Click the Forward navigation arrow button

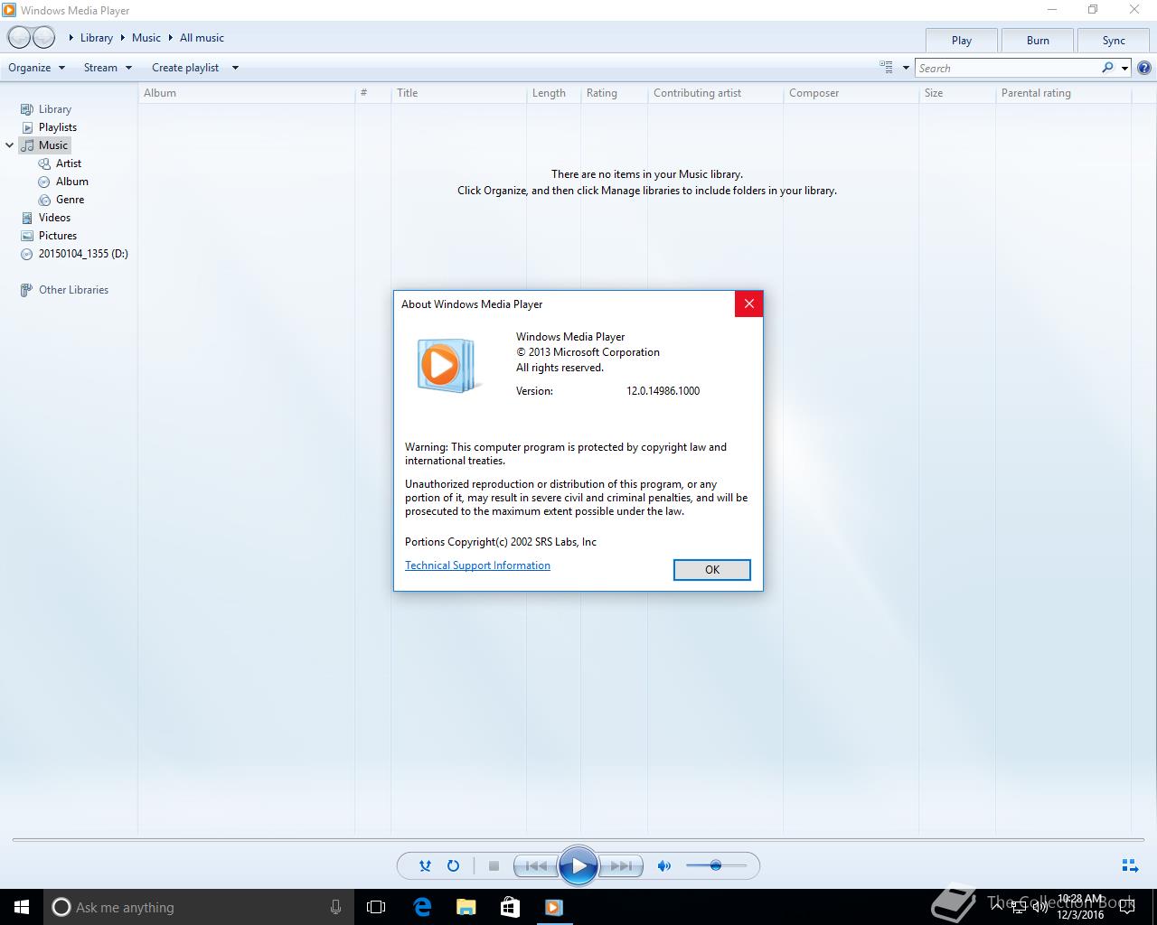point(43,38)
